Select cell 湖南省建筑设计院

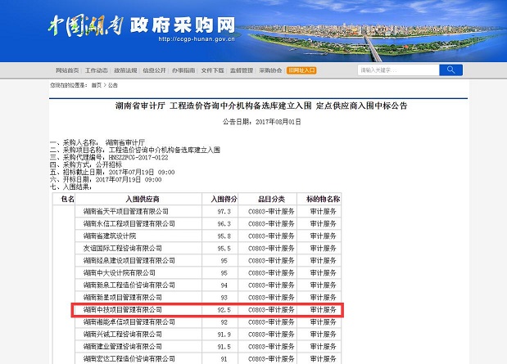(110, 236)
